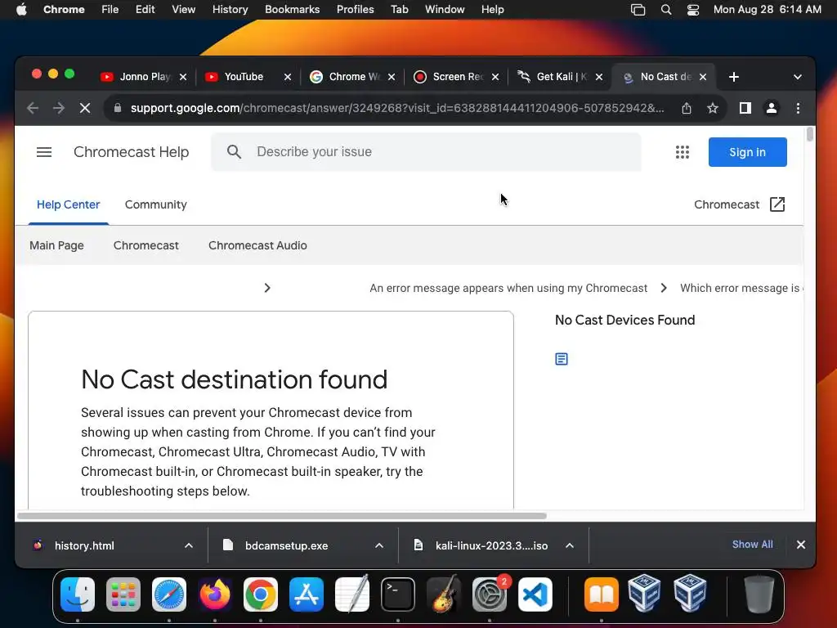Open the hamburger main menu

44,152
